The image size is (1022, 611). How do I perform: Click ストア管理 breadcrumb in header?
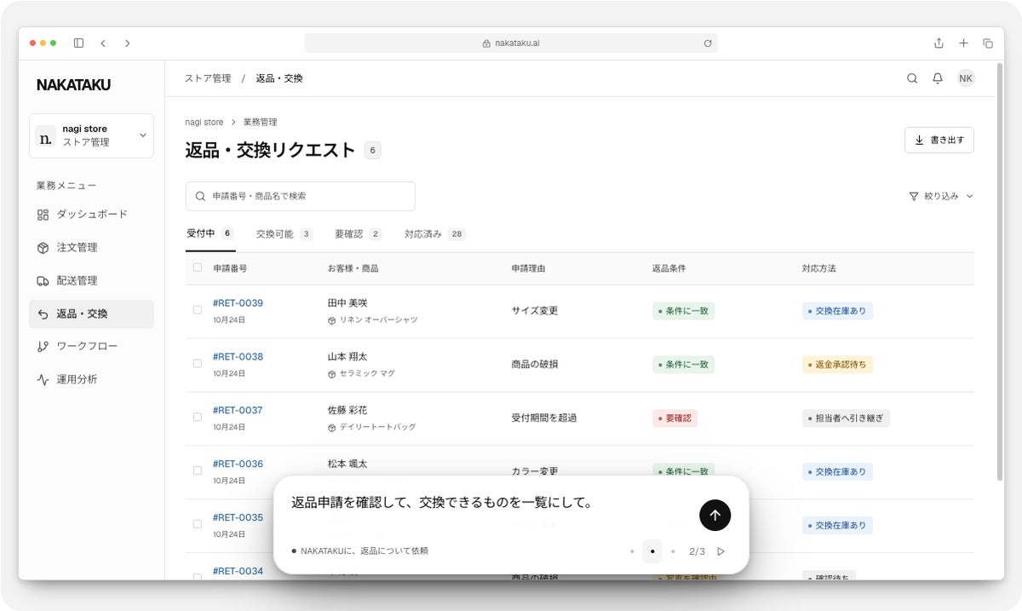[208, 78]
